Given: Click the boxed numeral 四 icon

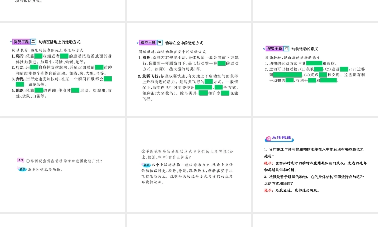Looking at the screenshot, I should point(286,48).
